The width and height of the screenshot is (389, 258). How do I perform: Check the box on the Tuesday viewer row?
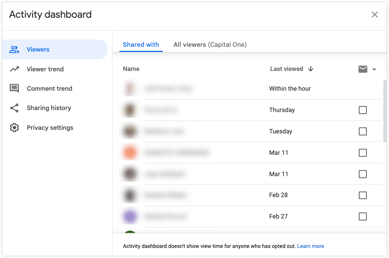(362, 131)
